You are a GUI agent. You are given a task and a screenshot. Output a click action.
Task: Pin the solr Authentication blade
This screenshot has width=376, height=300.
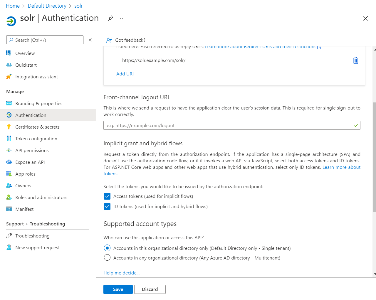110,18
